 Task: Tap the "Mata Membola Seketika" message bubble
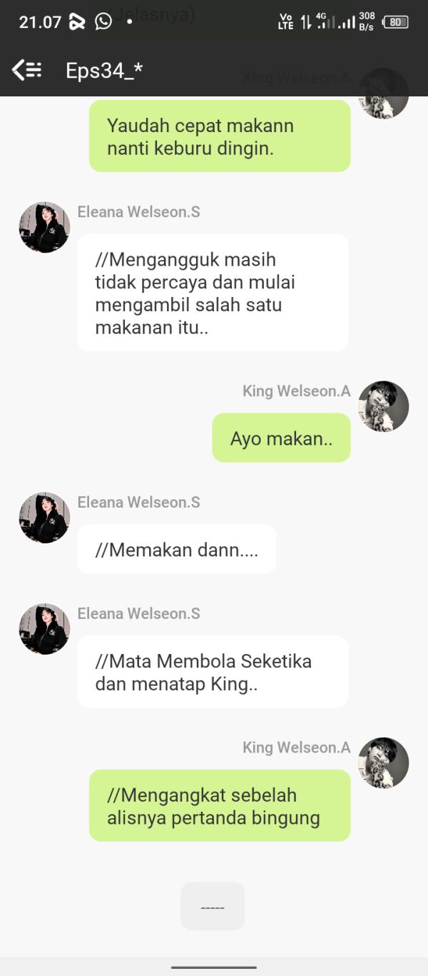click(213, 672)
